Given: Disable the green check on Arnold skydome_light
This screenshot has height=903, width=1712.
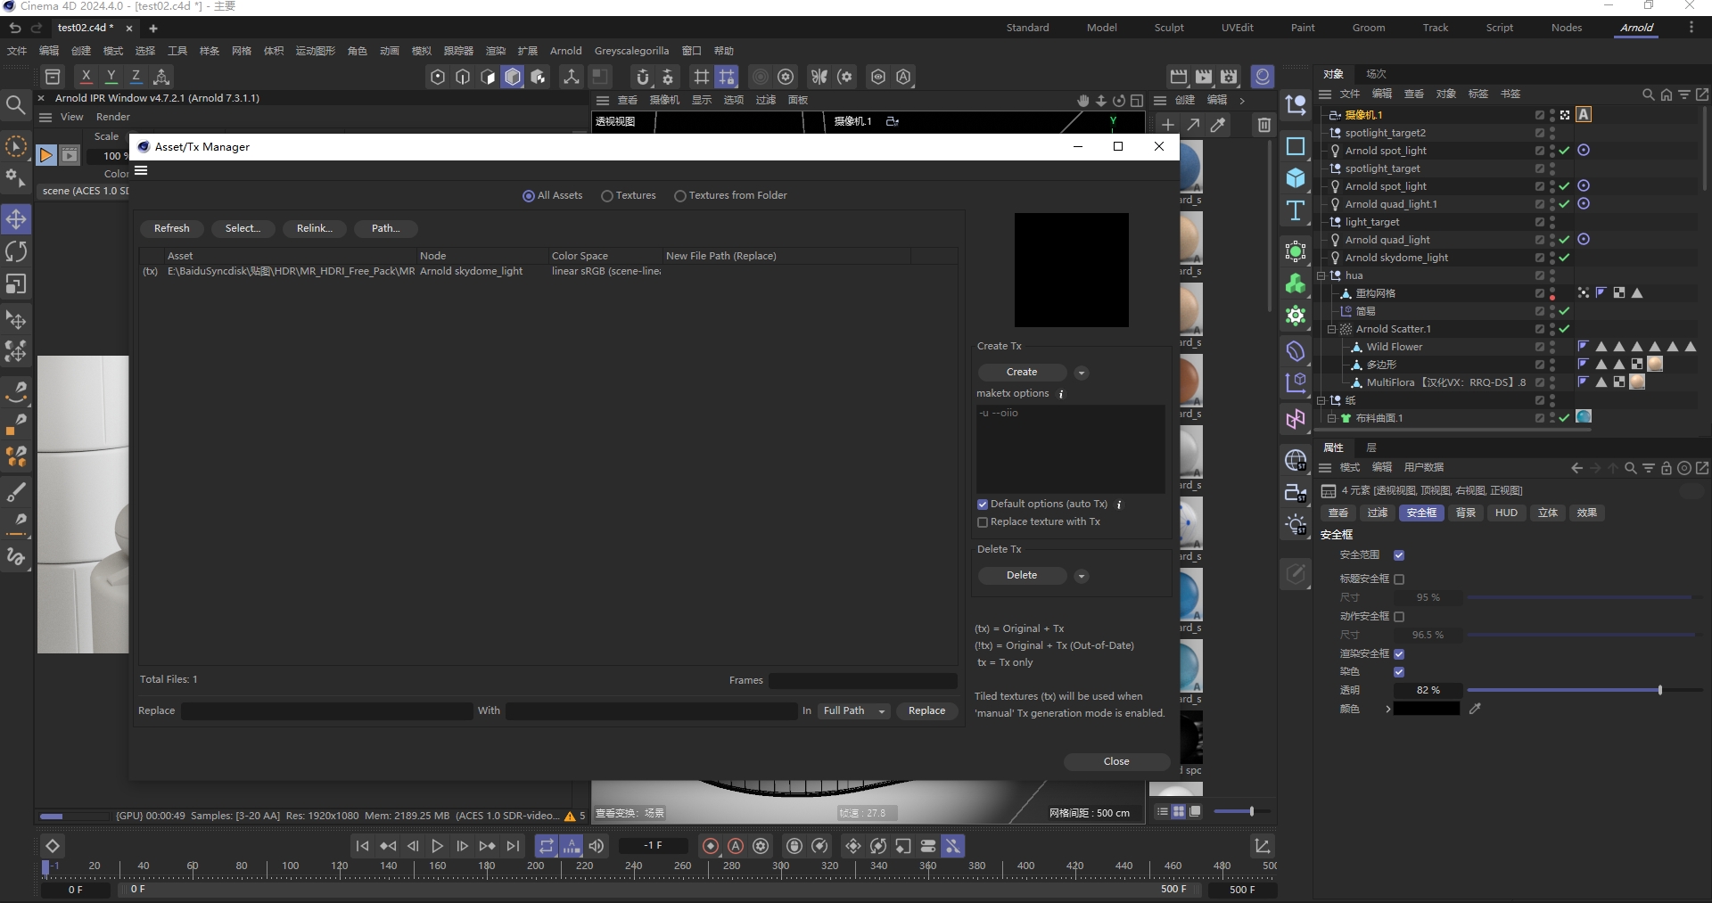Looking at the screenshot, I should [x=1564, y=258].
